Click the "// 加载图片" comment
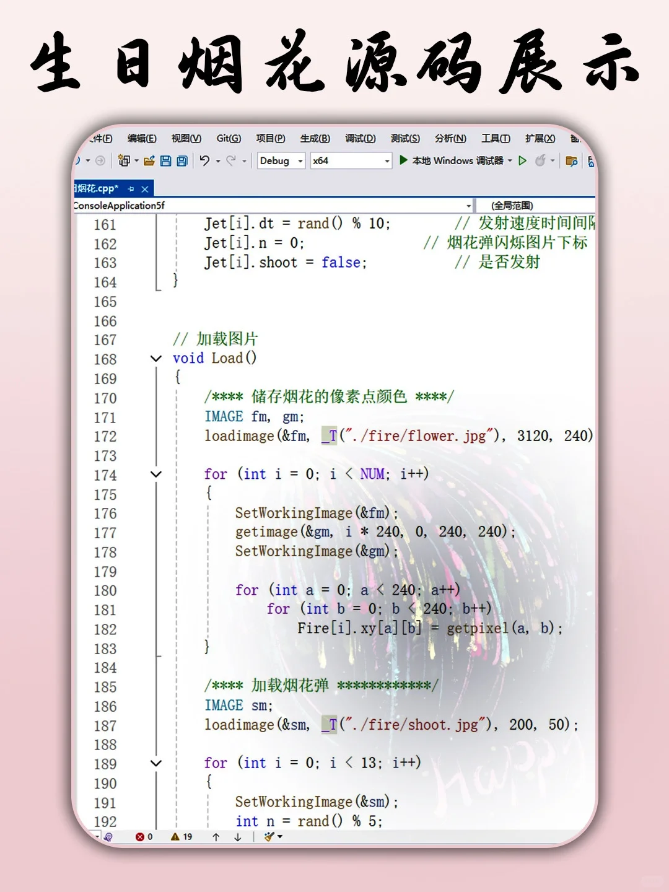Screen dimensions: 669x892 [215, 339]
